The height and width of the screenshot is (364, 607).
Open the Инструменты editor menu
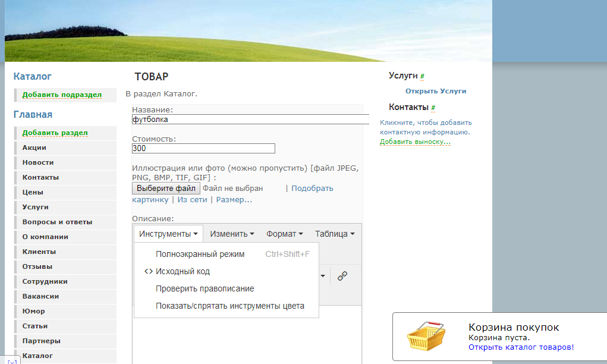(x=169, y=234)
